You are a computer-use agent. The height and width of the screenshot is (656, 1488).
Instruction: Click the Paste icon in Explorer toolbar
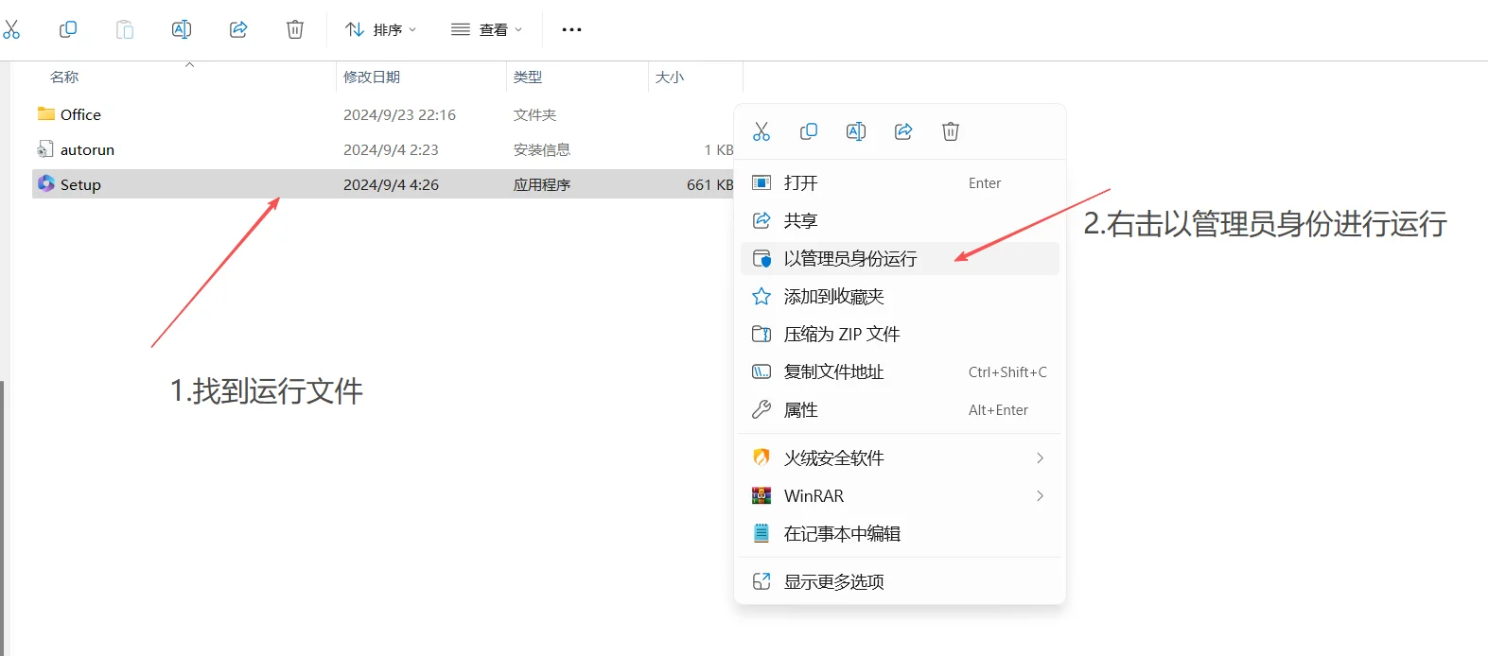tap(125, 29)
